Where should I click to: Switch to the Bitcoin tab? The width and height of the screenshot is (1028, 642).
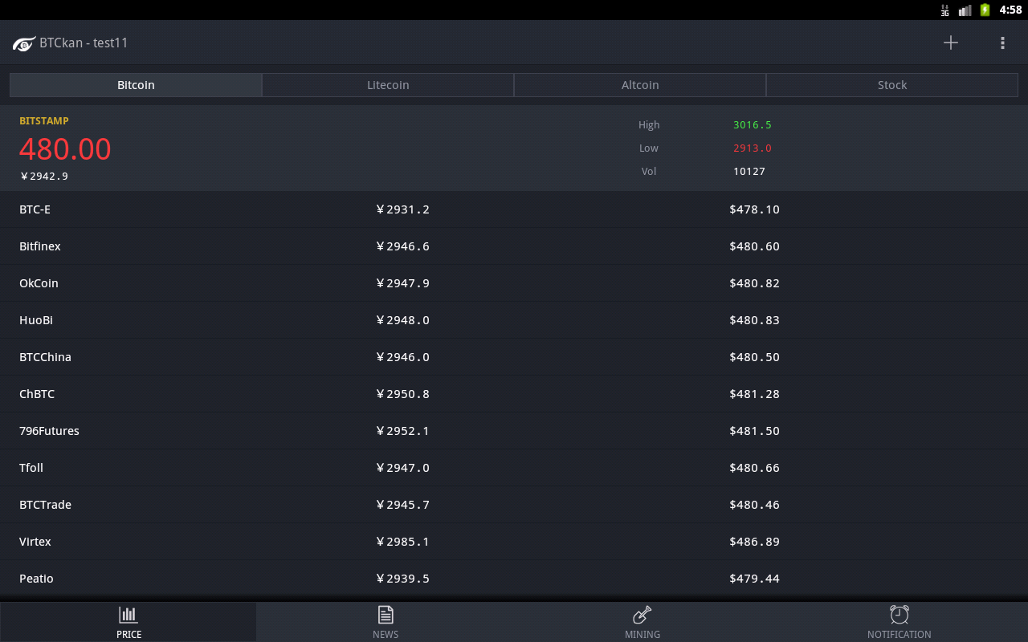click(x=136, y=85)
